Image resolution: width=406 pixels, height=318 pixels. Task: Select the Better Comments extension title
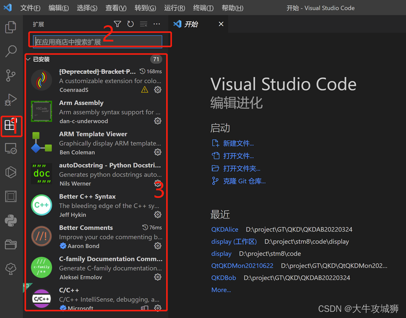coord(86,227)
